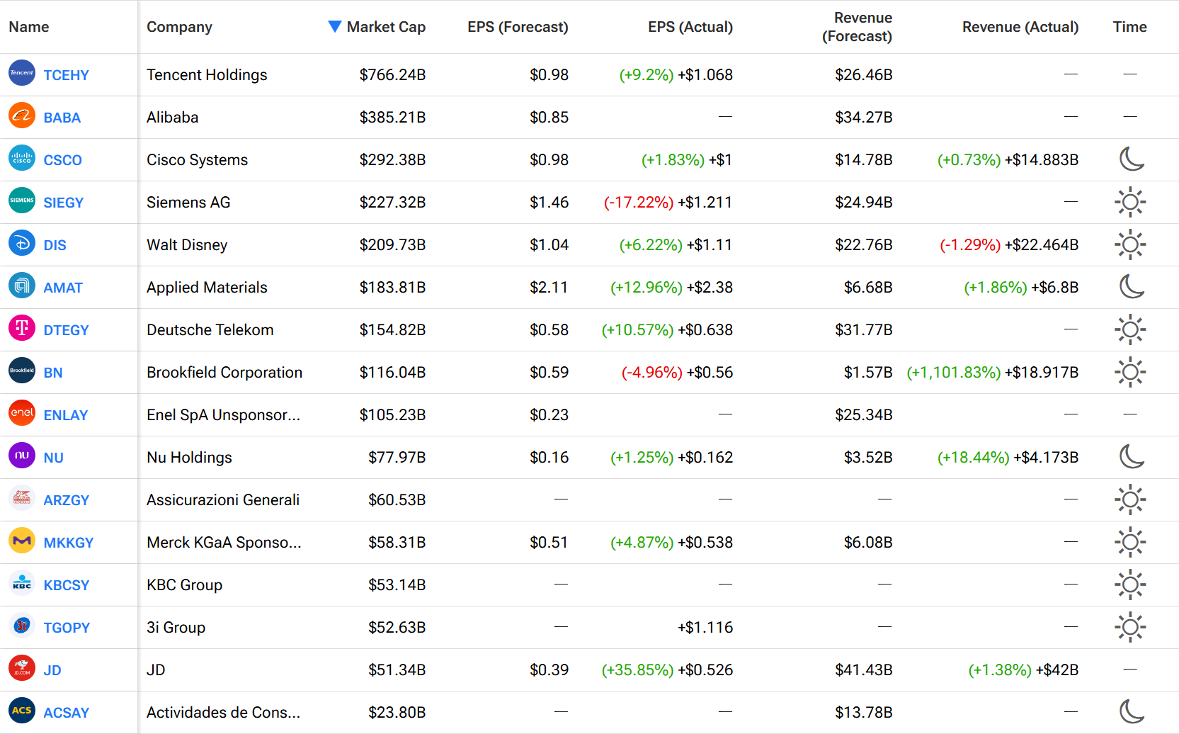The height and width of the screenshot is (734, 1179).
Task: Click the Nu Holdings logo icon
Action: coord(22,456)
